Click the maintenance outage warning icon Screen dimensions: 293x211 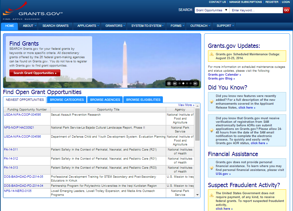tap(212, 54)
